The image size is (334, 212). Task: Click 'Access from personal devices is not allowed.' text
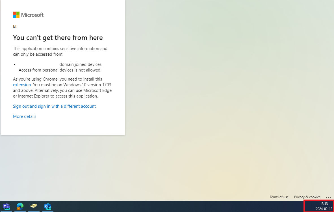coord(60,70)
